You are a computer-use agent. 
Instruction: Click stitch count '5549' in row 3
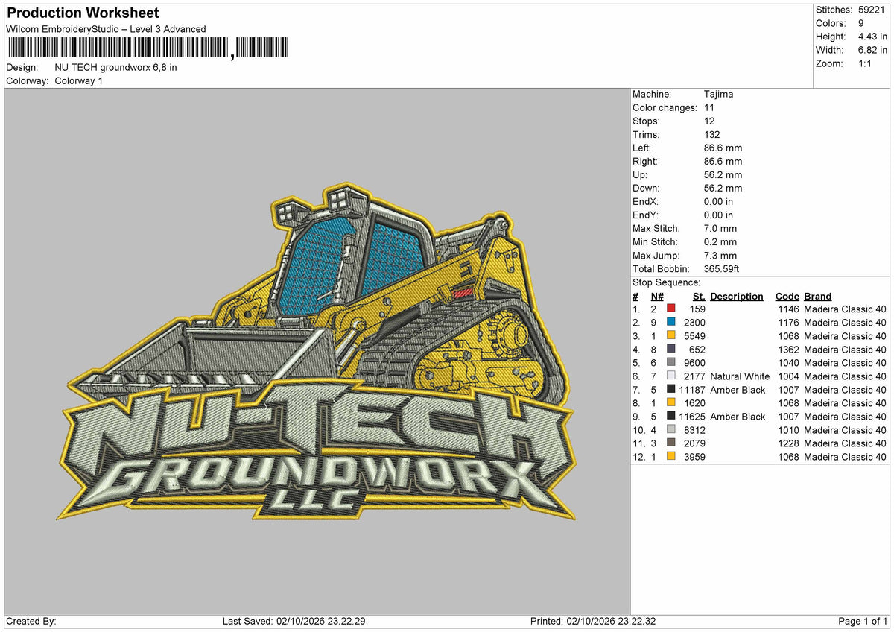pyautogui.click(x=694, y=336)
